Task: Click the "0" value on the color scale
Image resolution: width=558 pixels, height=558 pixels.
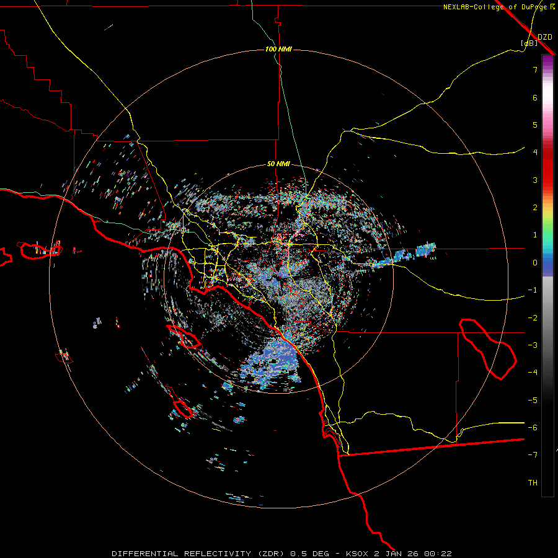Action: [535, 263]
